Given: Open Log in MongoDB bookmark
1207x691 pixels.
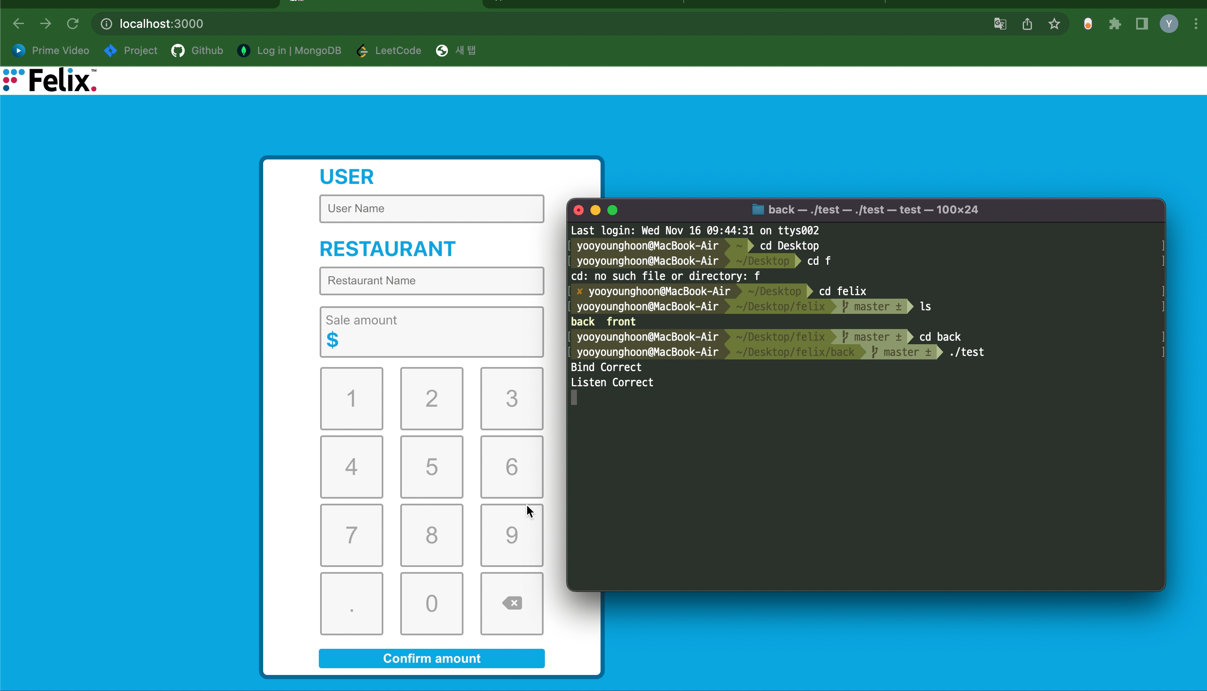Looking at the screenshot, I should (x=289, y=50).
